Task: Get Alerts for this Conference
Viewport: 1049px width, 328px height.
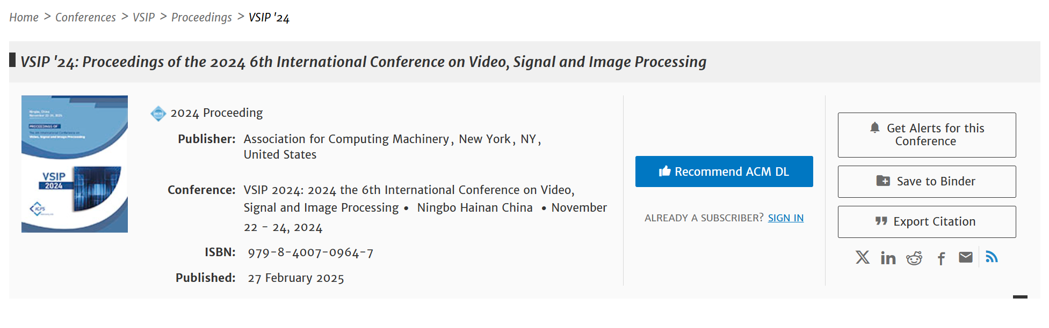Action: [927, 135]
